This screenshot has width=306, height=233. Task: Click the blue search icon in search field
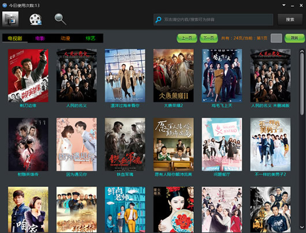click(x=158, y=20)
